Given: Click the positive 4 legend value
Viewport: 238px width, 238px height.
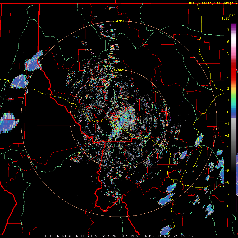Looking at the screenshot, I should (x=228, y=65).
